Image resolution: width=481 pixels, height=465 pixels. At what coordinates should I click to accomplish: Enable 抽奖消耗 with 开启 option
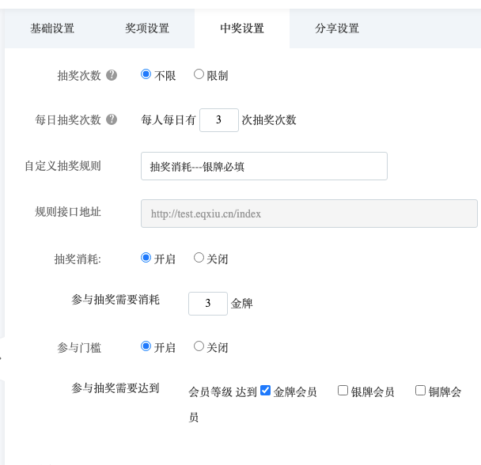tap(146, 258)
